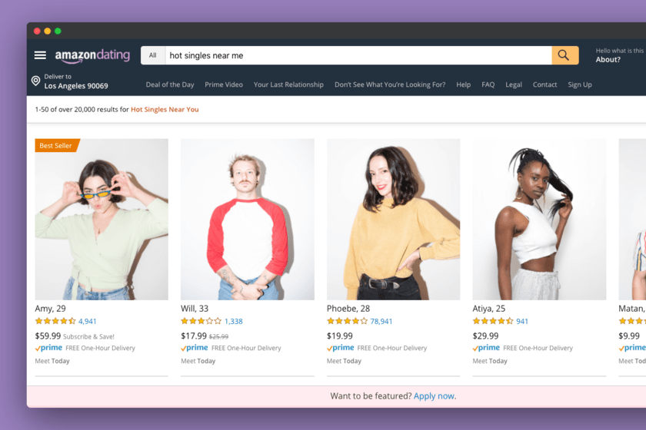Viewport: 646px width, 430px height.
Task: Click the amazon dating logo
Action: [x=93, y=55]
